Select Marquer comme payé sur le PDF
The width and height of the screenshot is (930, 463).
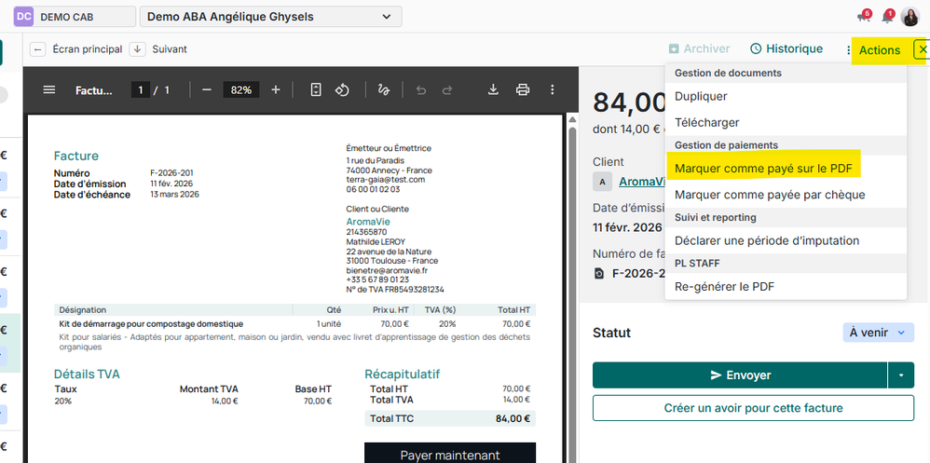pos(762,169)
